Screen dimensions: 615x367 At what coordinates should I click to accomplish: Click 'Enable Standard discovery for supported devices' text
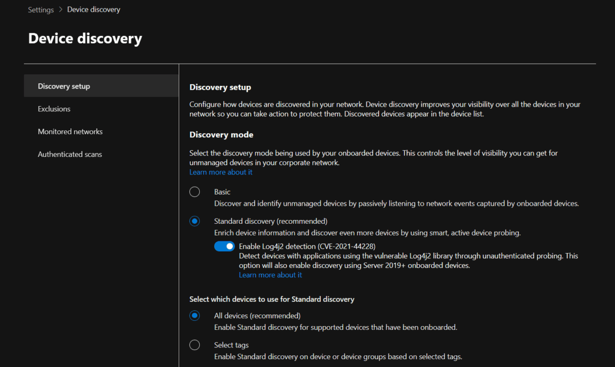[336, 327]
